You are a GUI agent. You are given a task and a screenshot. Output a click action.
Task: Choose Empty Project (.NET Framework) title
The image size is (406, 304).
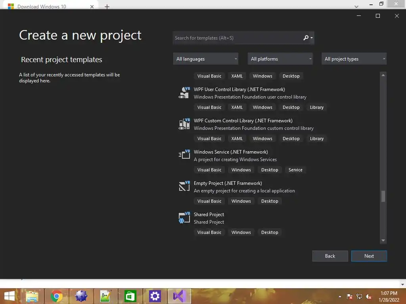click(228, 183)
